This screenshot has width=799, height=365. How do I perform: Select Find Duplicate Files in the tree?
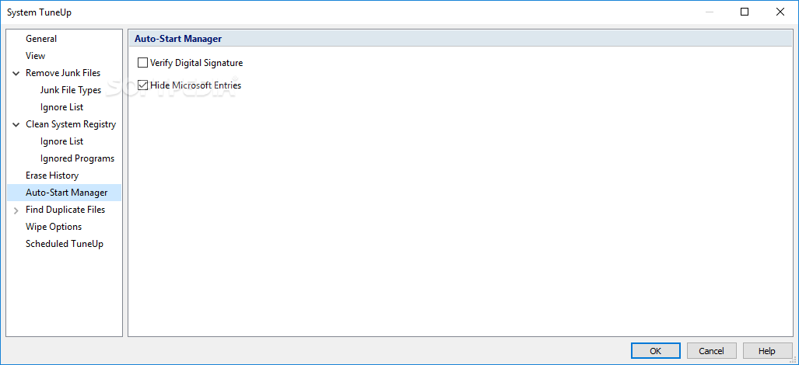click(x=65, y=210)
